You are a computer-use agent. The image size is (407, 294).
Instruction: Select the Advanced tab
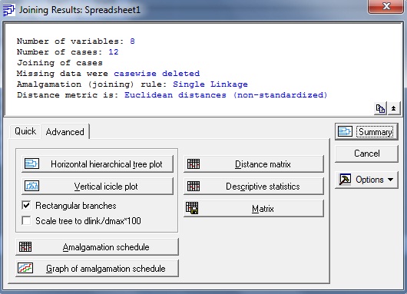[65, 132]
